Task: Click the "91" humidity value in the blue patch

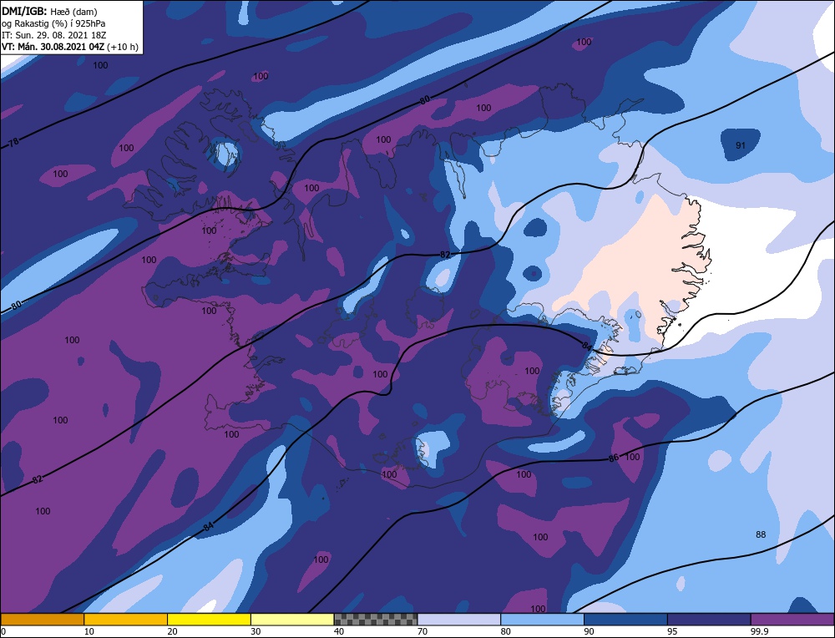Action: coord(740,145)
